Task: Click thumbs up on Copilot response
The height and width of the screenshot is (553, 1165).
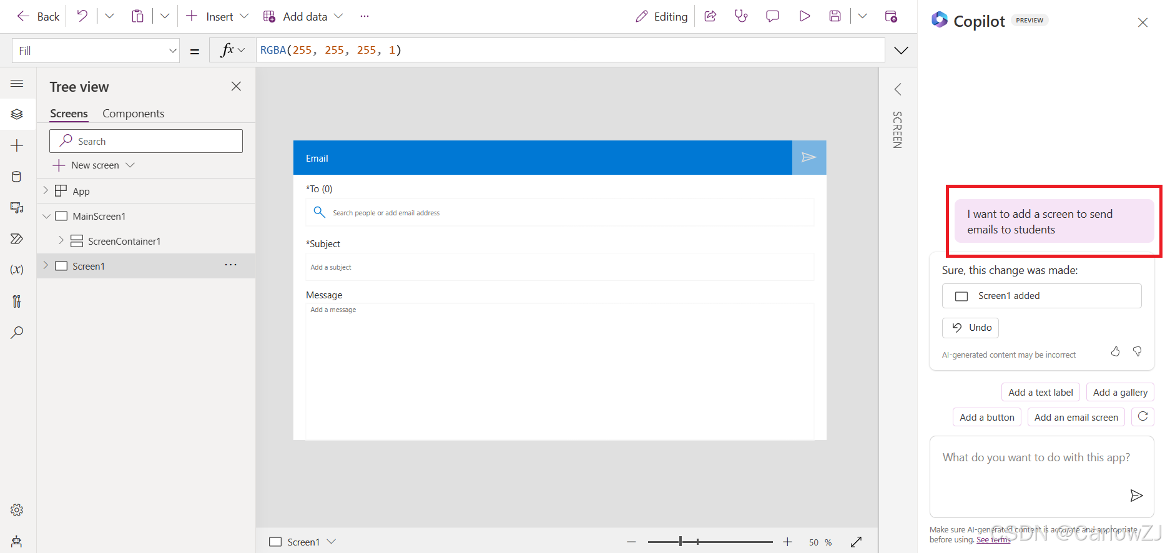Action: pos(1116,351)
